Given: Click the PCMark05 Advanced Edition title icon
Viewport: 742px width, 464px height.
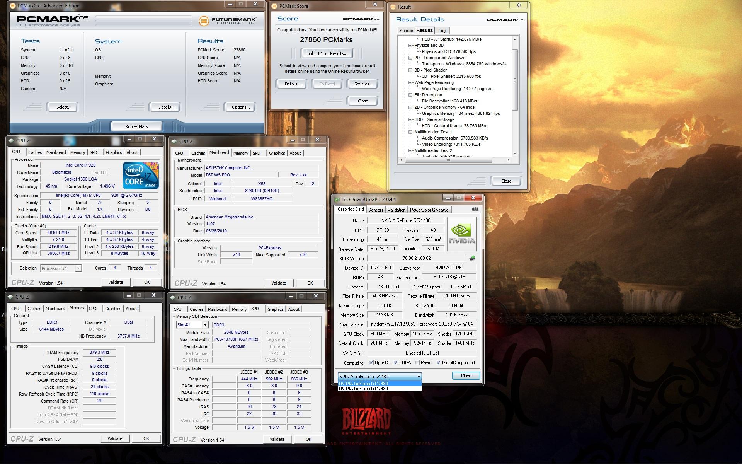Looking at the screenshot, I should 12,6.
